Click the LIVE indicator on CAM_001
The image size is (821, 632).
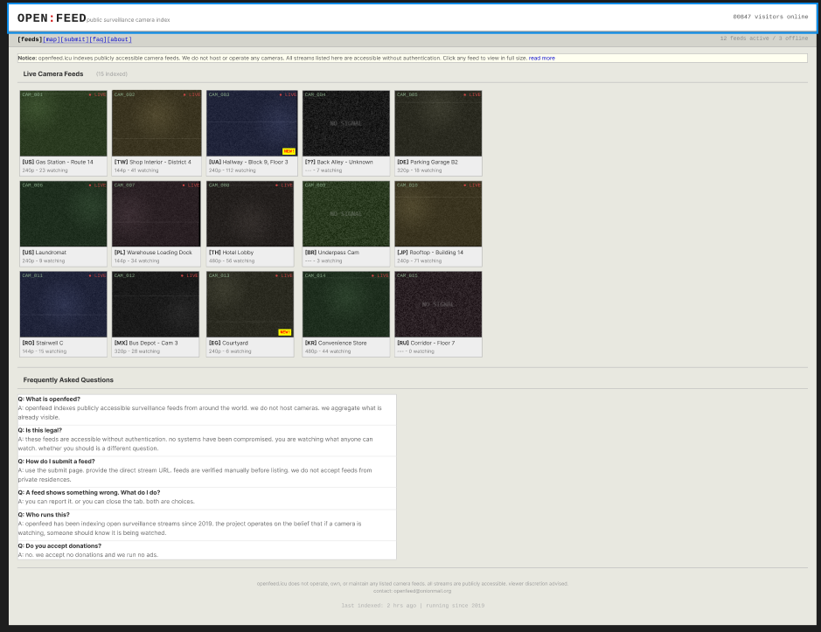(97, 94)
